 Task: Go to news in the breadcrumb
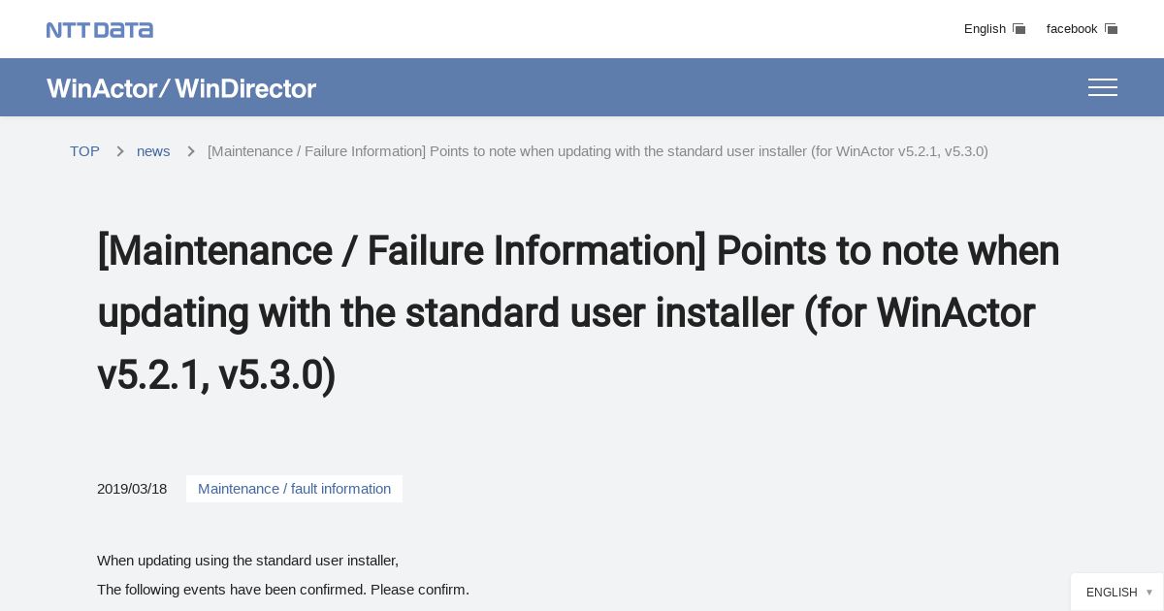click(153, 151)
